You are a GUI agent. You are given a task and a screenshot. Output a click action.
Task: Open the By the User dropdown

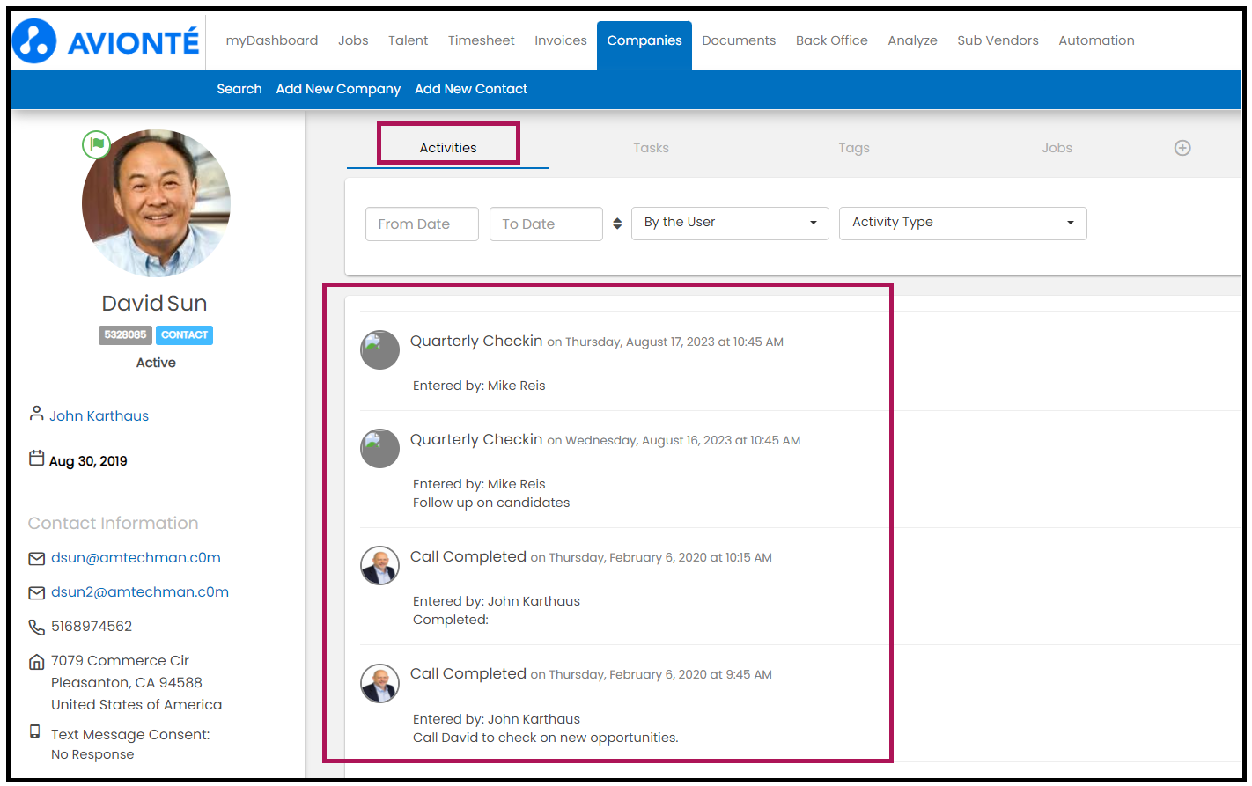730,223
